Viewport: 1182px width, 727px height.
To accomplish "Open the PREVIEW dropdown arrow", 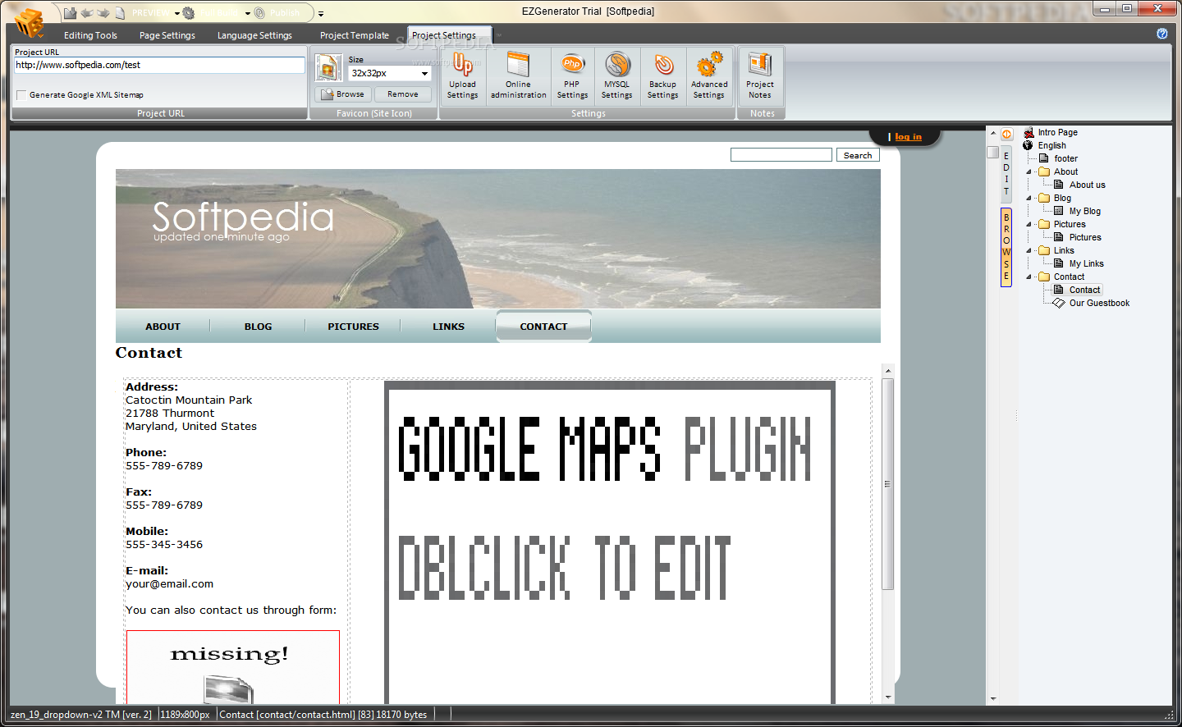I will coord(177,13).
